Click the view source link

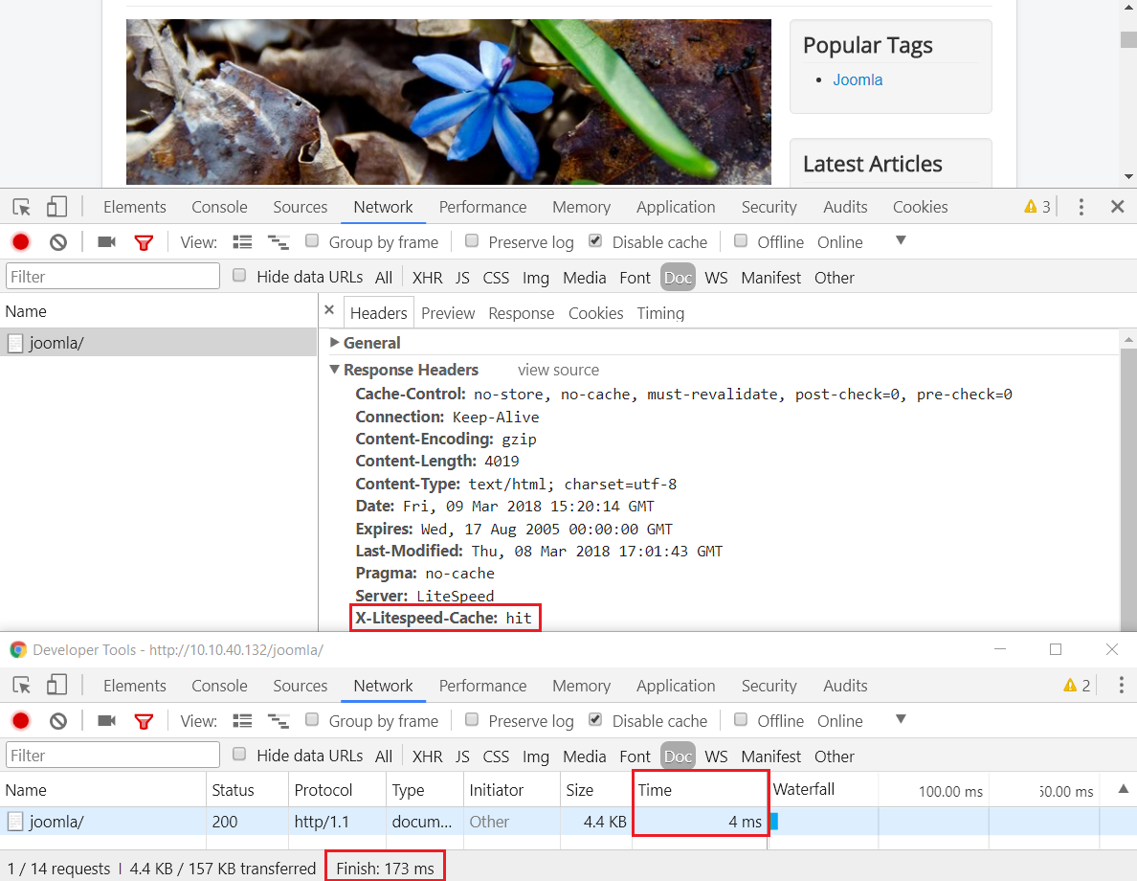pos(558,370)
